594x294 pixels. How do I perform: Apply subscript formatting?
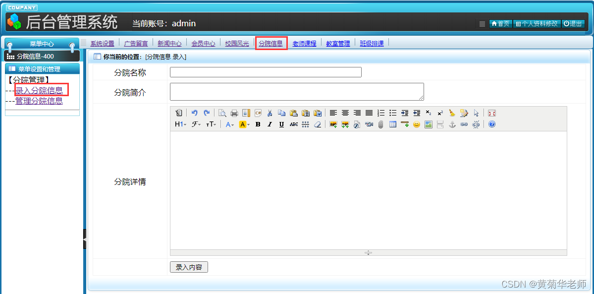point(429,113)
